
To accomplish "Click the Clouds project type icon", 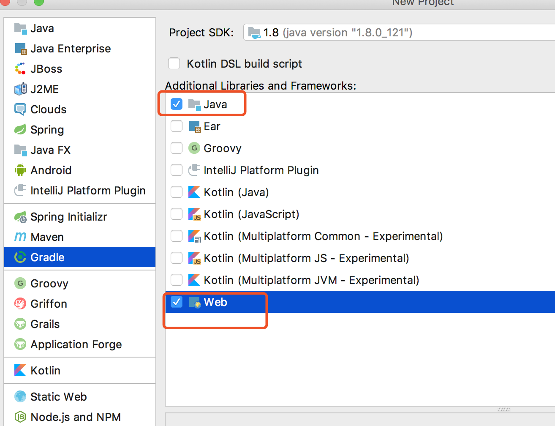I will [20, 109].
